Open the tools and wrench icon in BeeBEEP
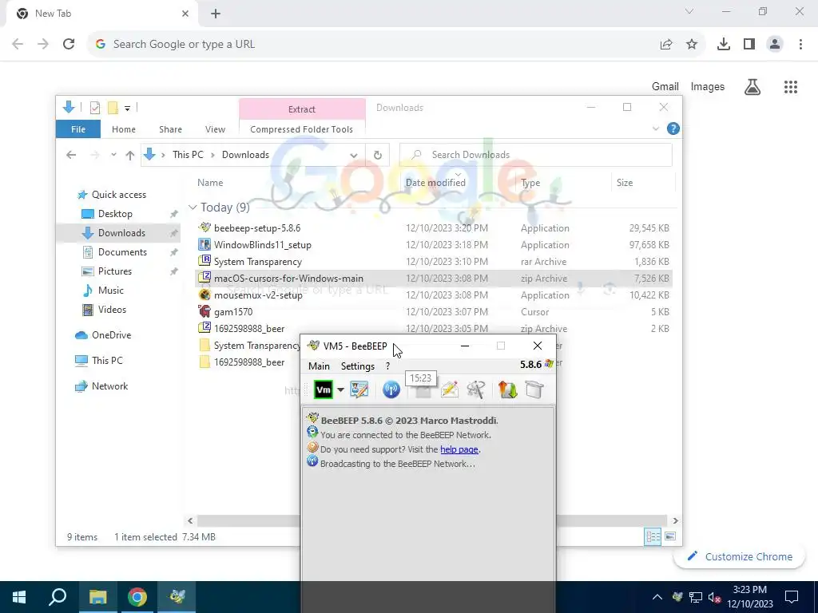This screenshot has height=613, width=818. pos(476,390)
